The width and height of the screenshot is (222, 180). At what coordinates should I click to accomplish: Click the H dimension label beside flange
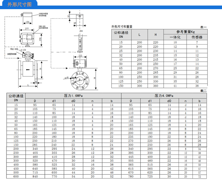click(x=95, y=78)
